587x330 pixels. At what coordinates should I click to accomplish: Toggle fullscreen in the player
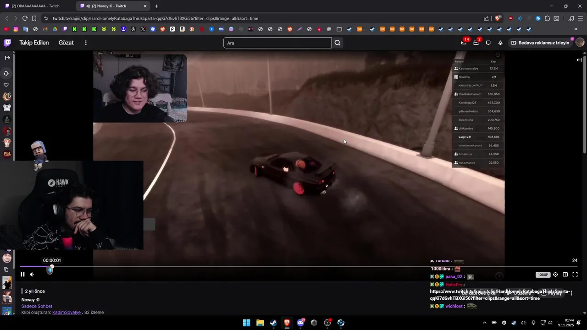click(575, 275)
